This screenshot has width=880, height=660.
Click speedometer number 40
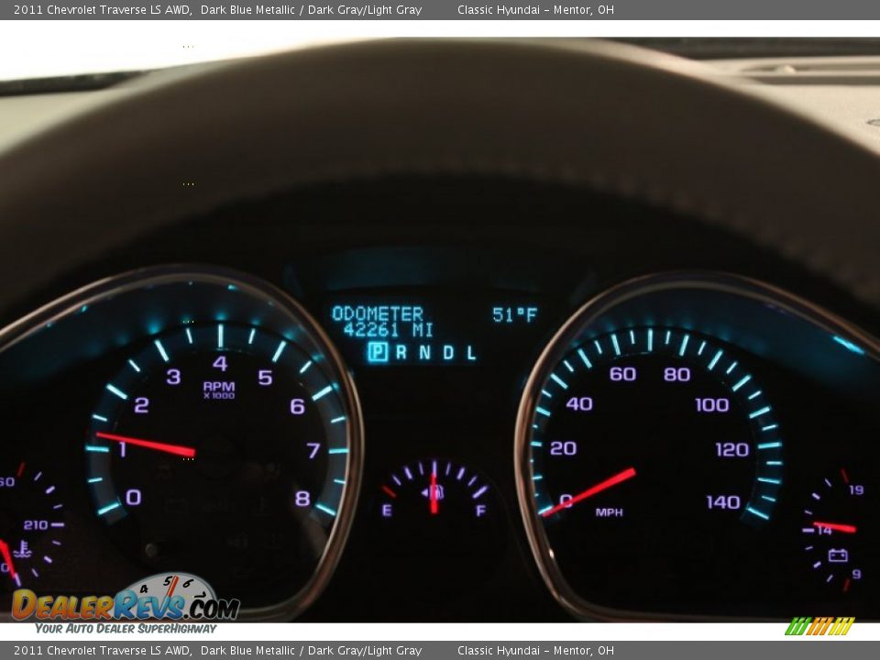[x=579, y=403]
